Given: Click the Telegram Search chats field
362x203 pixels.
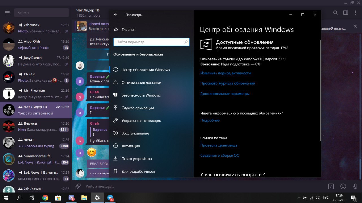Looking at the screenshot, I should click(x=42, y=13).
